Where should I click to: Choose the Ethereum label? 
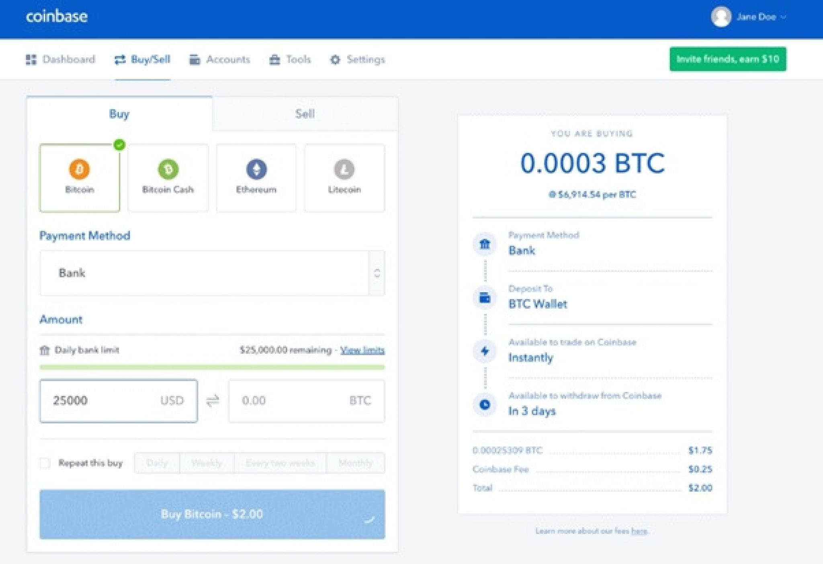click(x=256, y=189)
